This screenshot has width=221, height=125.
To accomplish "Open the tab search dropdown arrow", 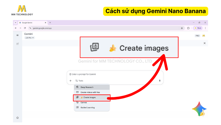I will pyautogui.click(x=15, y=23).
